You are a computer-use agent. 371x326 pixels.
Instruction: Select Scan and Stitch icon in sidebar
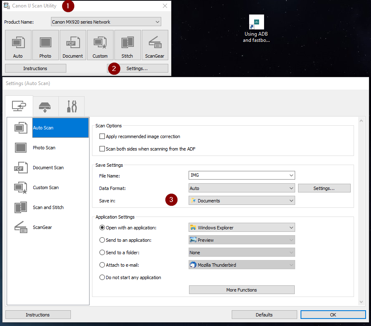[x=21, y=207]
